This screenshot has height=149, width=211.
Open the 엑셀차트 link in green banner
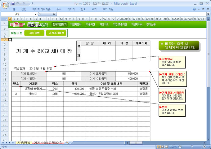pyautogui.click(x=104, y=24)
